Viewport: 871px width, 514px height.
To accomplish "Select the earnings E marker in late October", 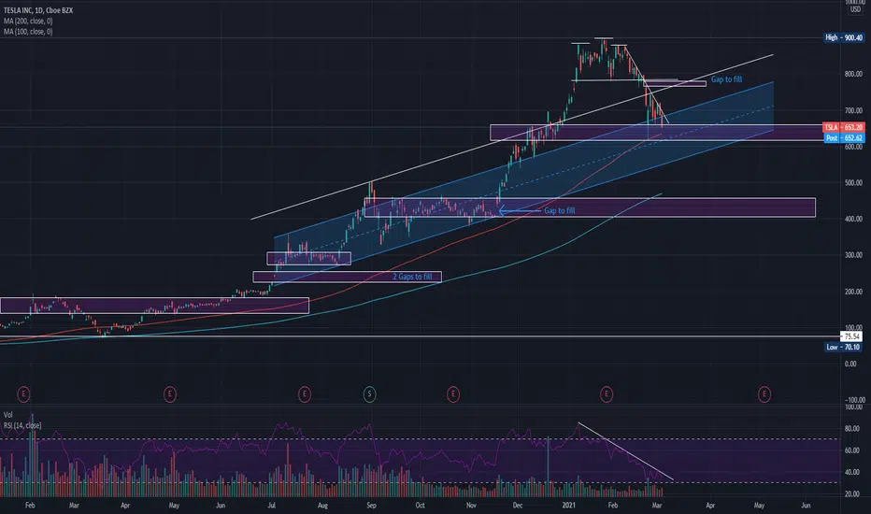I will click(453, 394).
